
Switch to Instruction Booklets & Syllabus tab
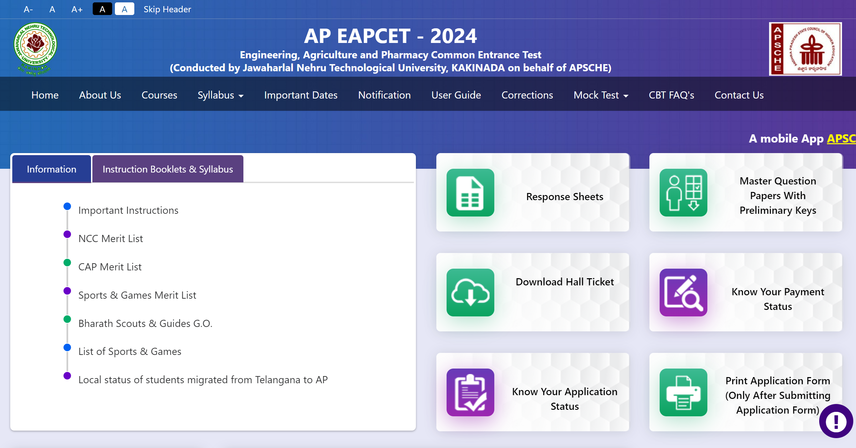[168, 169]
